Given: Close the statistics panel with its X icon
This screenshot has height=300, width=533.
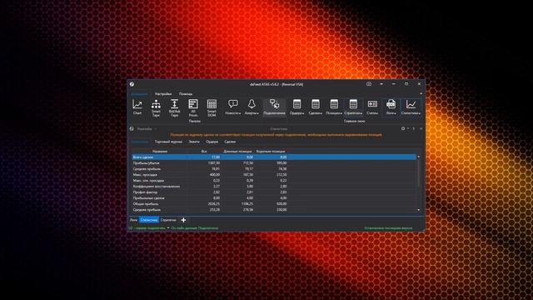Looking at the screenshot, I should [x=421, y=128].
